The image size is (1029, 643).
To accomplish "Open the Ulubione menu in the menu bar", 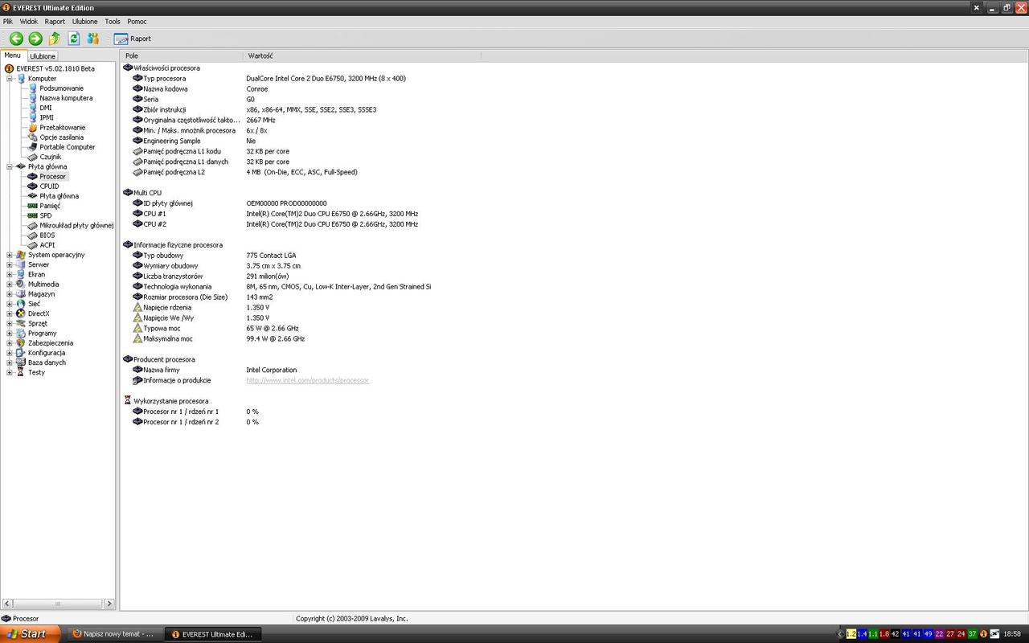I will click(x=84, y=22).
